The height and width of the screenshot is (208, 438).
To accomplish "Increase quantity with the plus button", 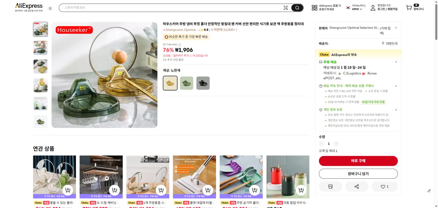I will click(336, 143).
